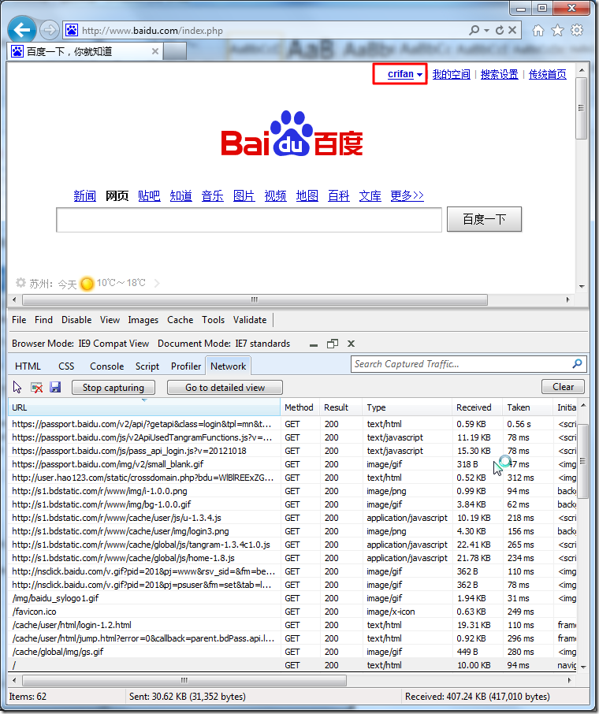Click the 百度一下 search button
599x714 pixels.
(x=484, y=220)
